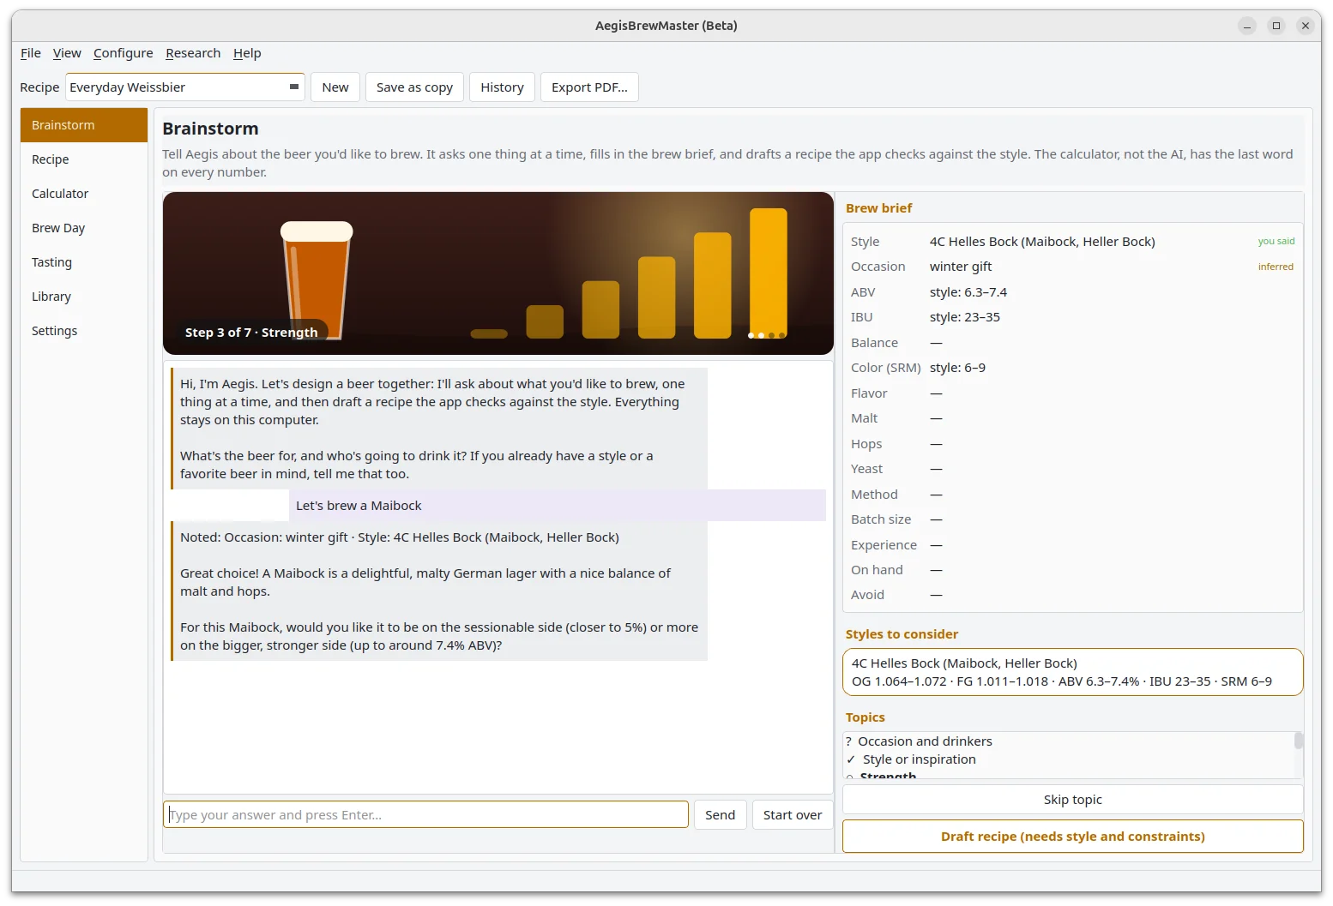Click the Skip topic button
The image size is (1333, 906).
click(x=1072, y=800)
